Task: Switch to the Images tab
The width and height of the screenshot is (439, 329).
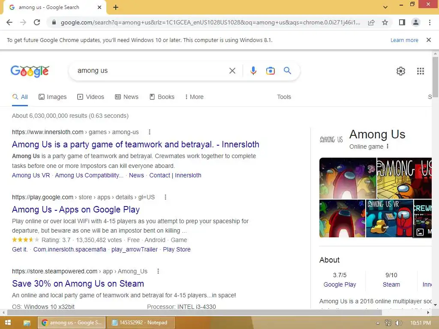Action: [53, 97]
